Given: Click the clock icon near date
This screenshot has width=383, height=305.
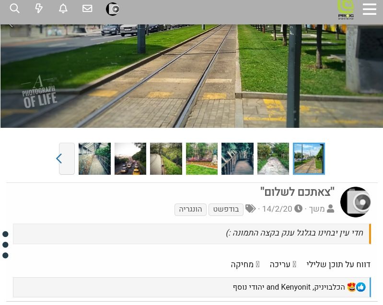Looking at the screenshot, I should (298, 209).
